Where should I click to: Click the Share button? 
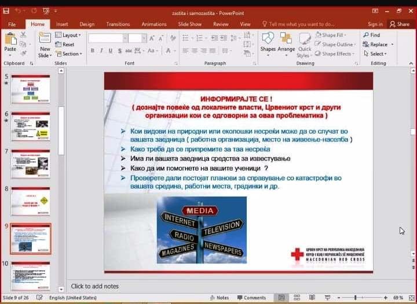coord(400,24)
